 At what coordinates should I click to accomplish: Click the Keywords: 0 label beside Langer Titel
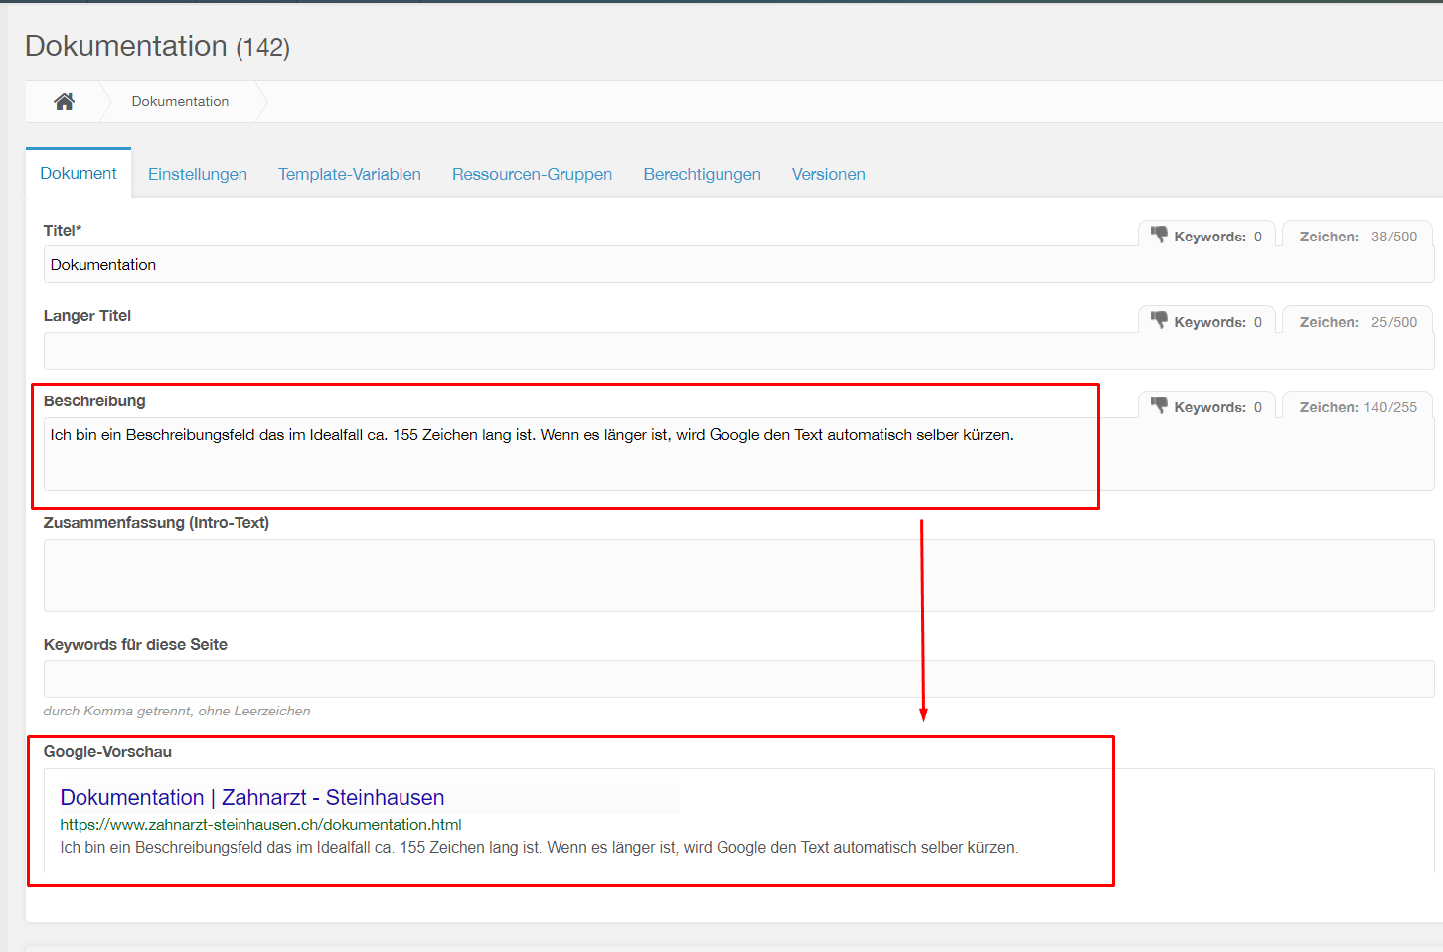1217,322
